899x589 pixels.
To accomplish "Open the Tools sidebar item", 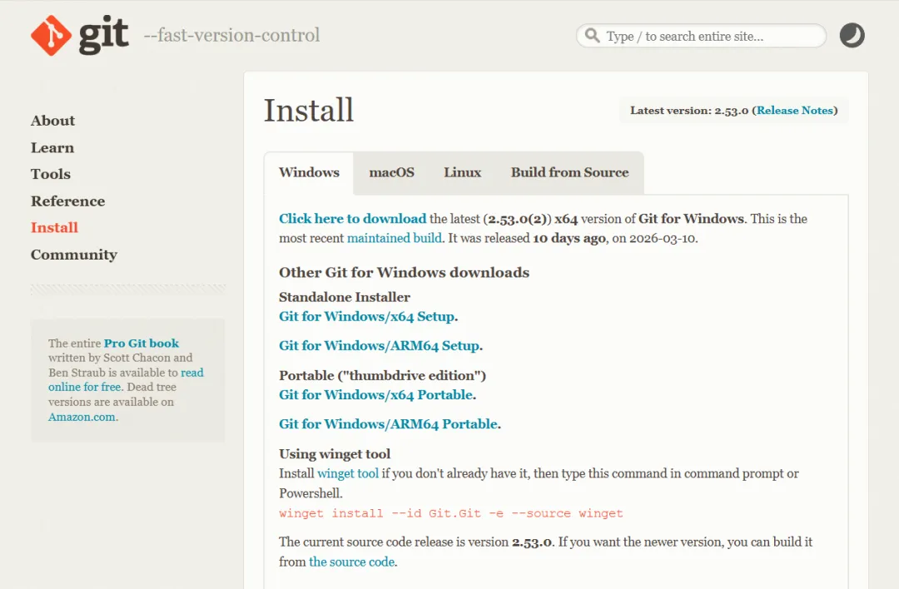I will [51, 174].
